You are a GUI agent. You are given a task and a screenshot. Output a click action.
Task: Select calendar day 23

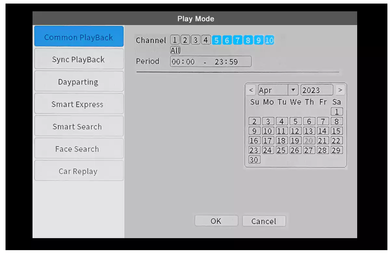tap(254, 150)
